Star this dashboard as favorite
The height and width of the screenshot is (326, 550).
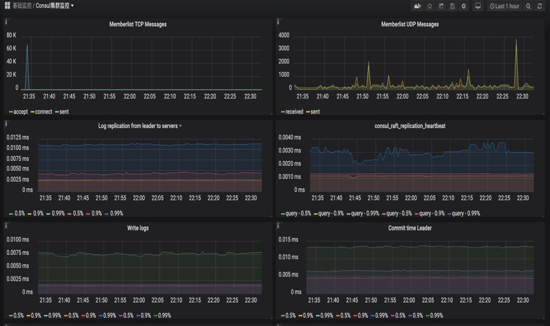430,6
